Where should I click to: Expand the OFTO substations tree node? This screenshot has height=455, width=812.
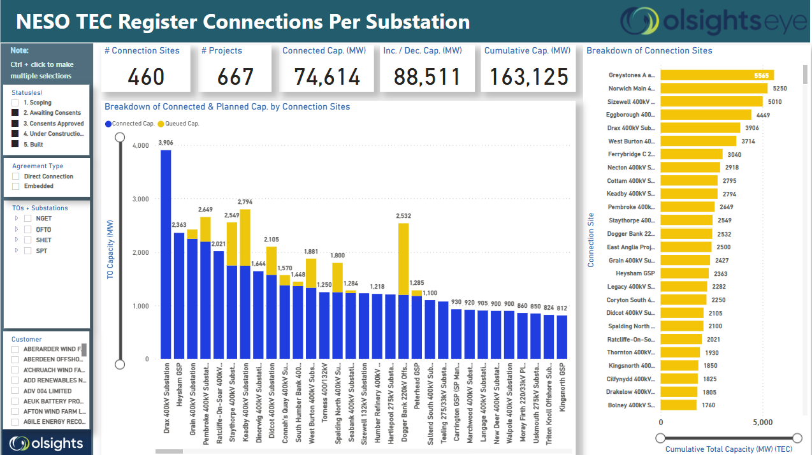pos(17,229)
